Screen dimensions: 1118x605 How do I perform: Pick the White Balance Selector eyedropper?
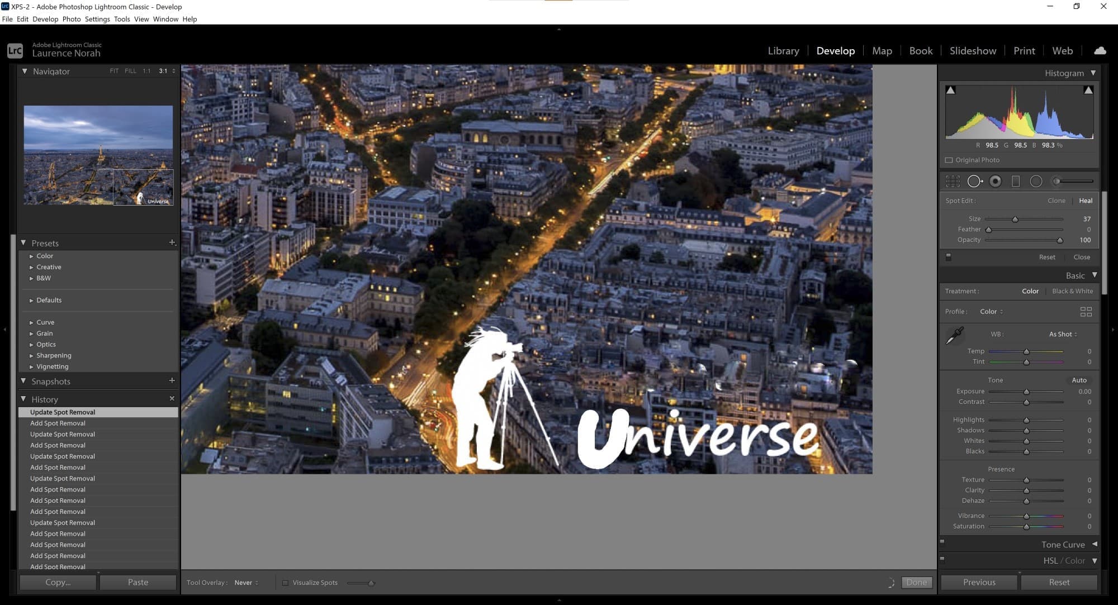955,335
